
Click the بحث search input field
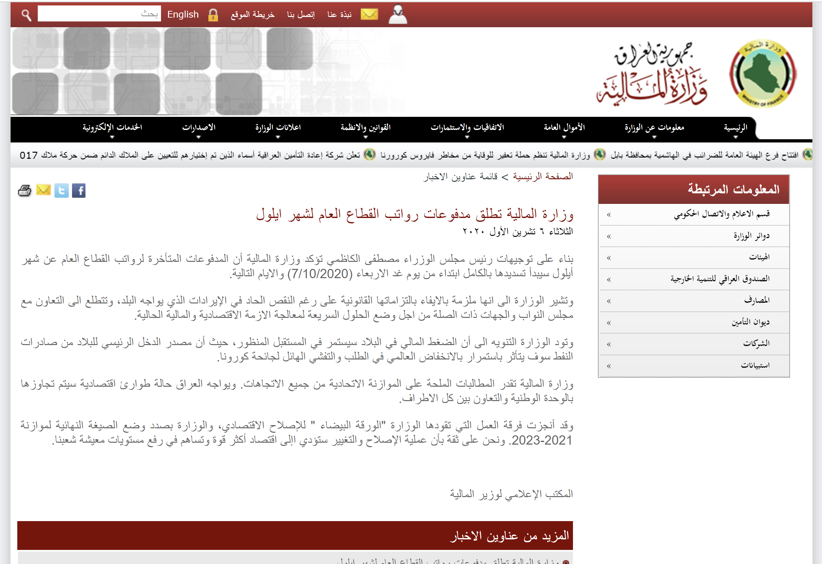(99, 14)
